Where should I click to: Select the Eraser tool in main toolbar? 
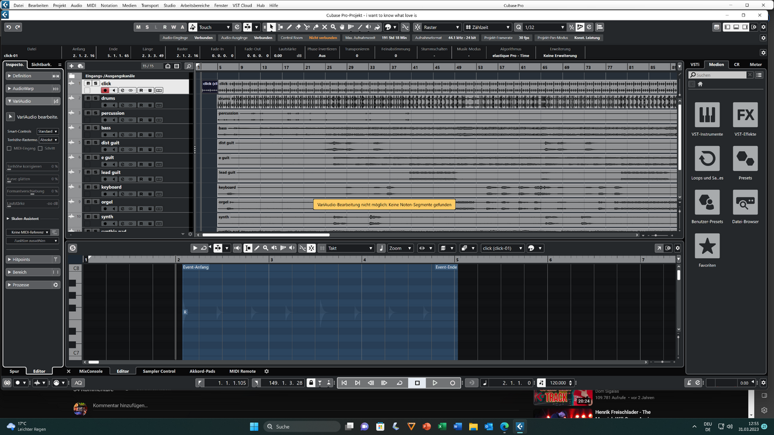click(x=298, y=27)
